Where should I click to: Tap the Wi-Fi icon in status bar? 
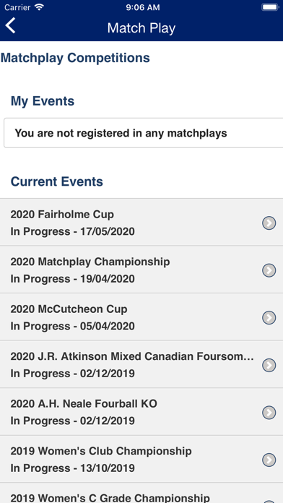(x=40, y=7)
